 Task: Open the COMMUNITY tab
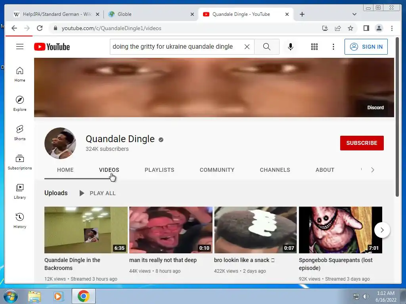coord(217,170)
